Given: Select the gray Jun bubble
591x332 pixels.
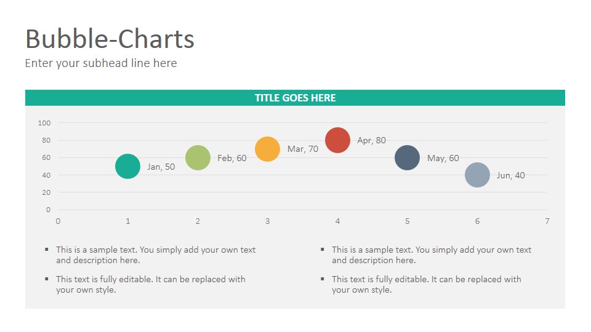Looking at the screenshot, I should (478, 175).
